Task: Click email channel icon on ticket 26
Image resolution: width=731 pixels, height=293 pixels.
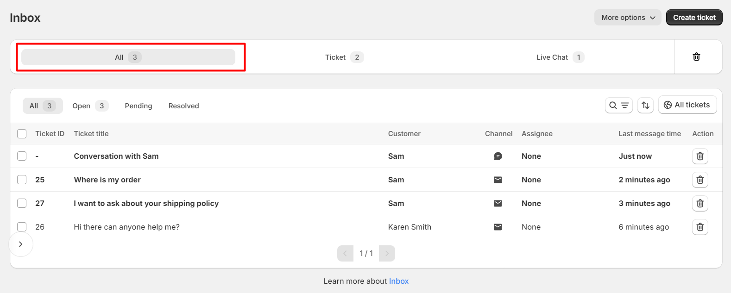Action: coord(498,227)
